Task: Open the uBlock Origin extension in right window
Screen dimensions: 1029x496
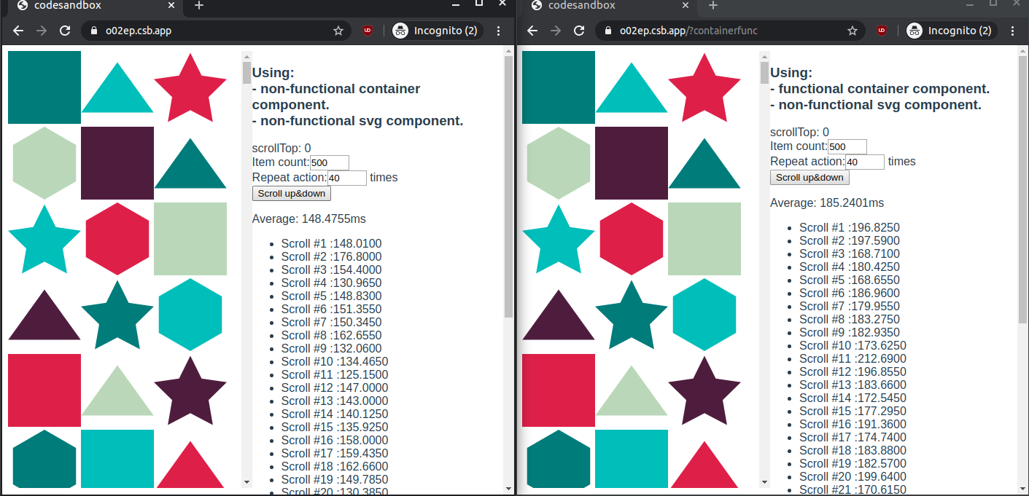Action: click(x=882, y=31)
